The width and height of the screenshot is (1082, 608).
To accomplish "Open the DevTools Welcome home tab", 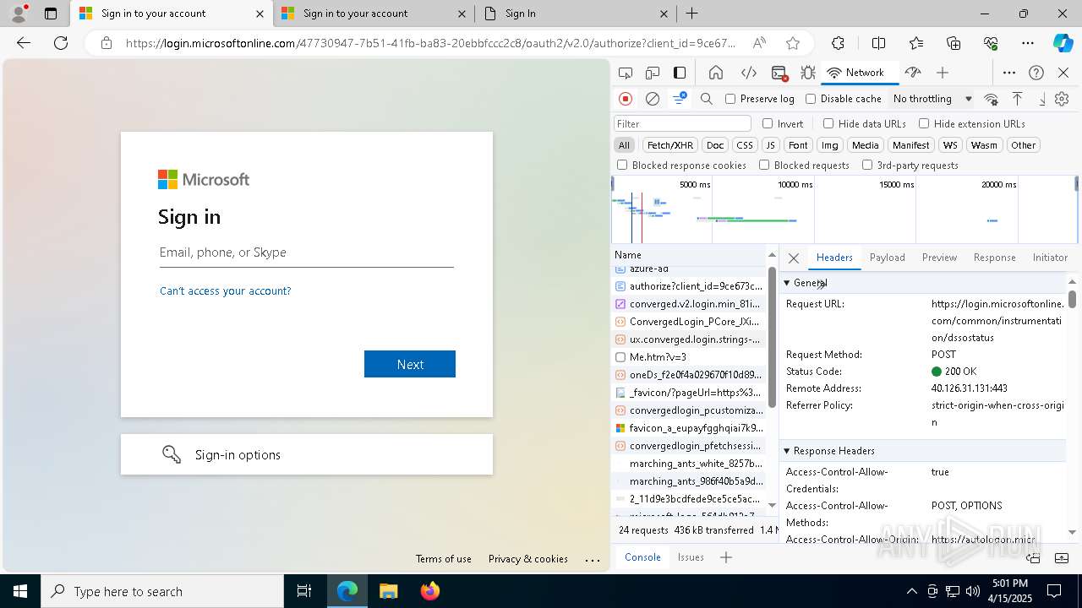I will pos(716,73).
